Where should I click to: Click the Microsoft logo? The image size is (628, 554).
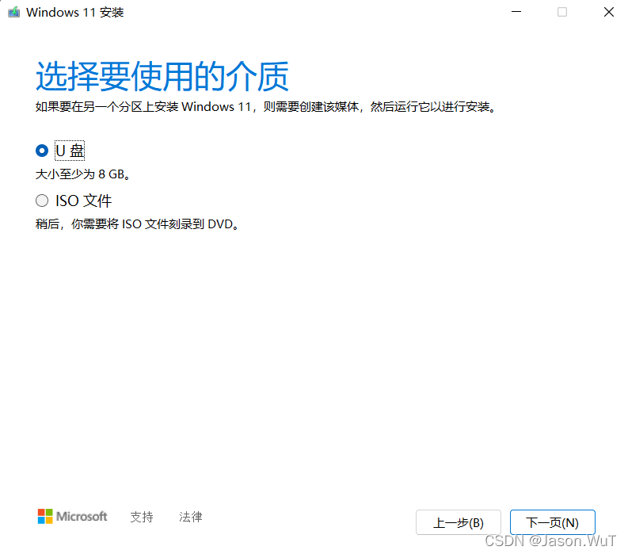pyautogui.click(x=72, y=516)
